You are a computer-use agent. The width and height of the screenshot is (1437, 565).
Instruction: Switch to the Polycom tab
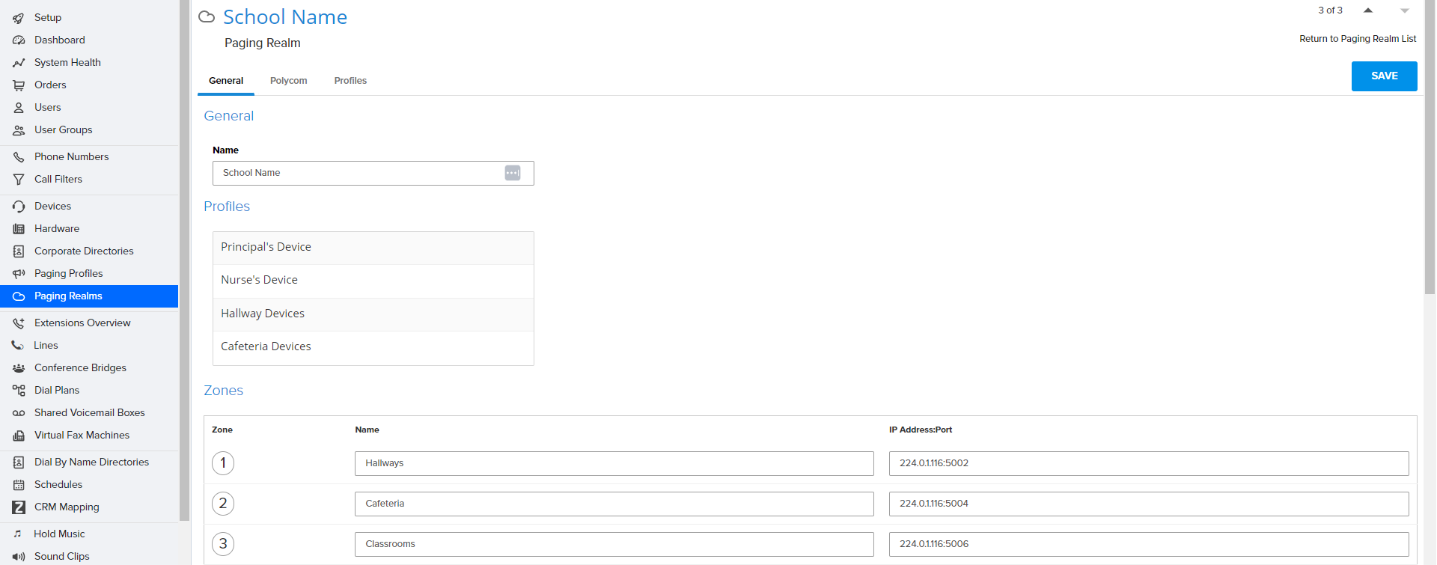point(289,80)
